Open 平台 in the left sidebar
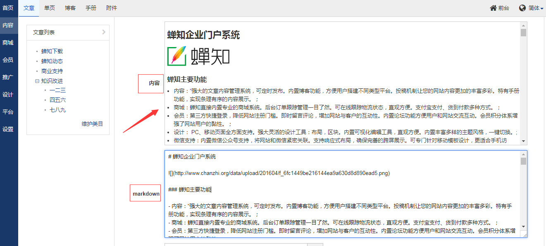The width and height of the screenshot is (546, 246). click(x=9, y=112)
